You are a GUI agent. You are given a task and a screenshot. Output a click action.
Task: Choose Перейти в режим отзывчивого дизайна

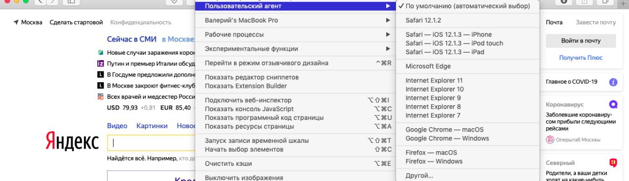tap(295, 63)
